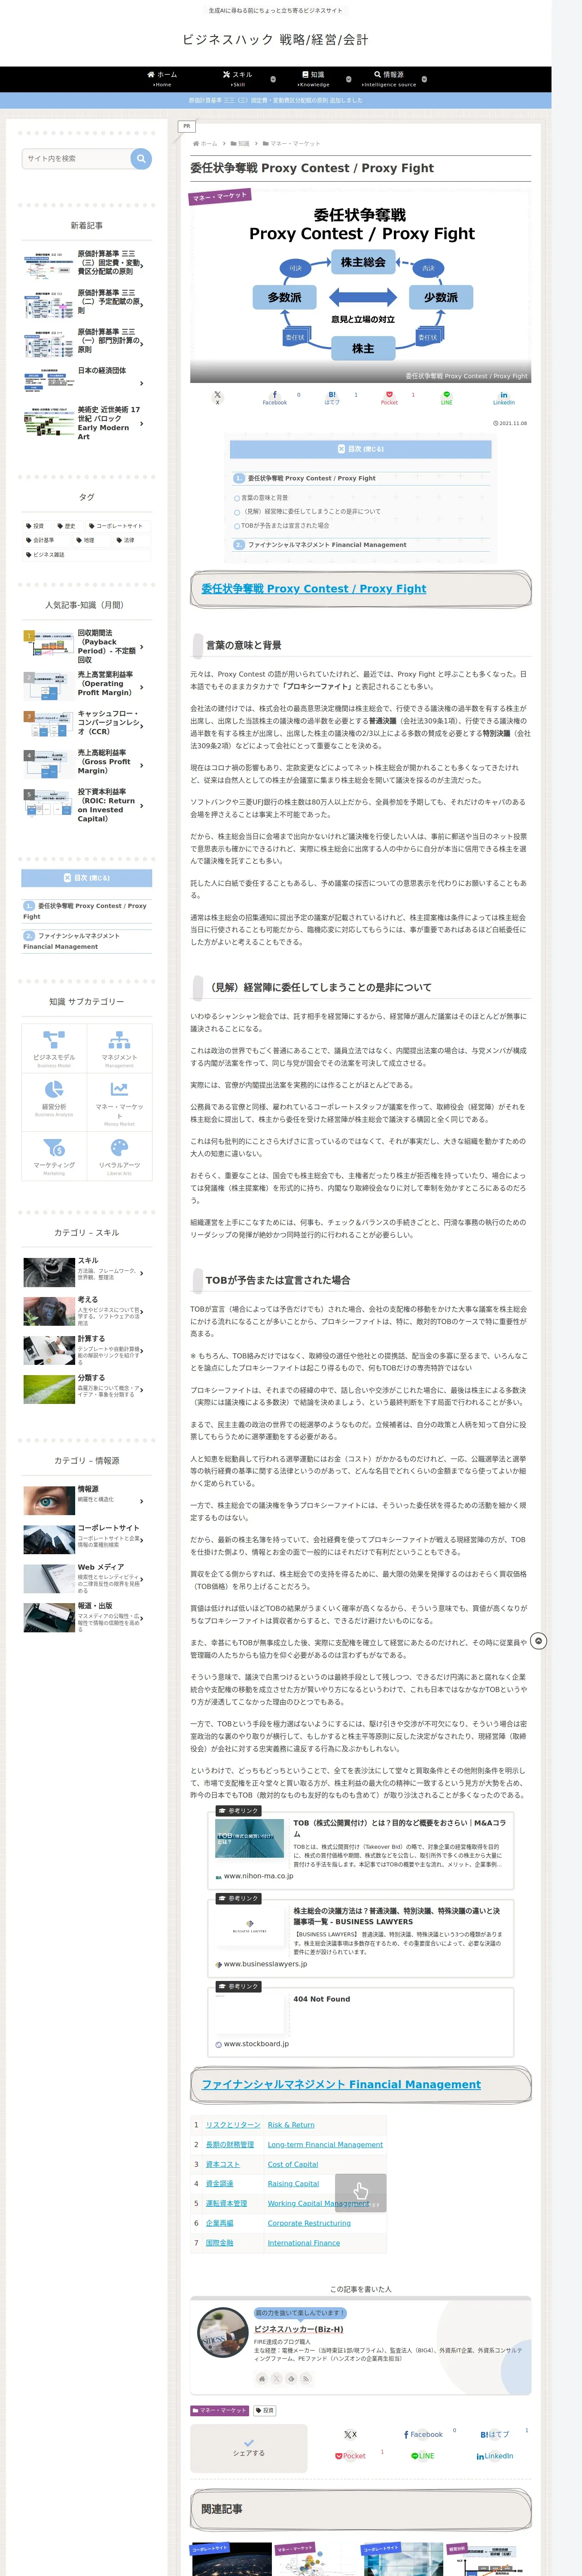Image resolution: width=582 pixels, height=2576 pixels.
Task: Open author's X profile icon
Action: tap(277, 2379)
